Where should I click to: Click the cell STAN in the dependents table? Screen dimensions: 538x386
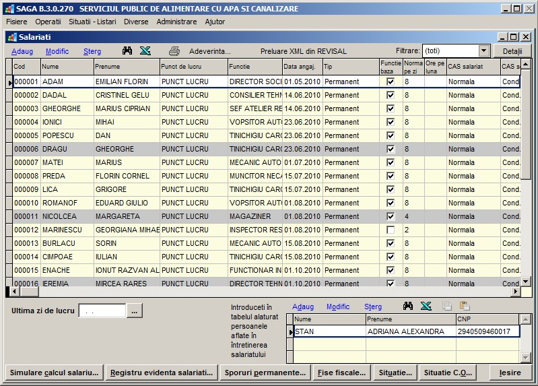(329, 331)
